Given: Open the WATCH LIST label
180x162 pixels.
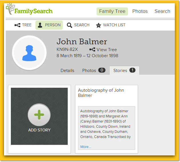Looking at the screenshot, I should [114, 25].
